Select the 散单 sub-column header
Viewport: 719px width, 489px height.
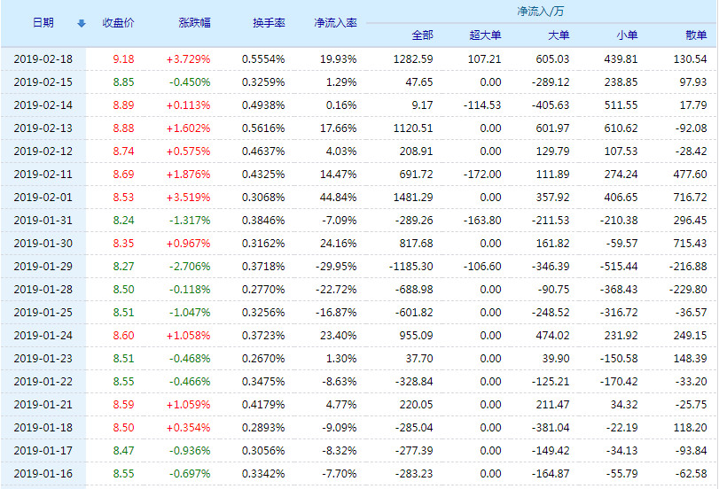696,35
